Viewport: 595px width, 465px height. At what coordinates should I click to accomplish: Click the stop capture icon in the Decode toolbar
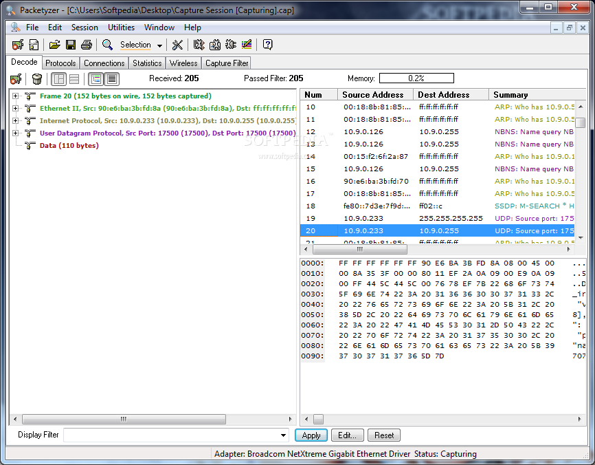pyautogui.click(x=16, y=79)
